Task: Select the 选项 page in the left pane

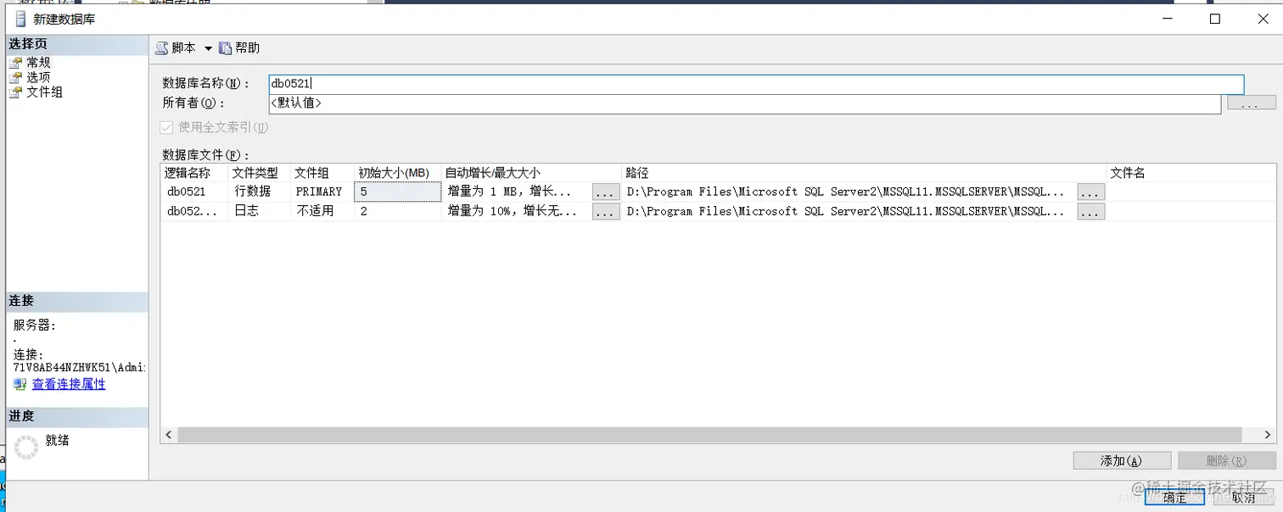Action: point(38,77)
